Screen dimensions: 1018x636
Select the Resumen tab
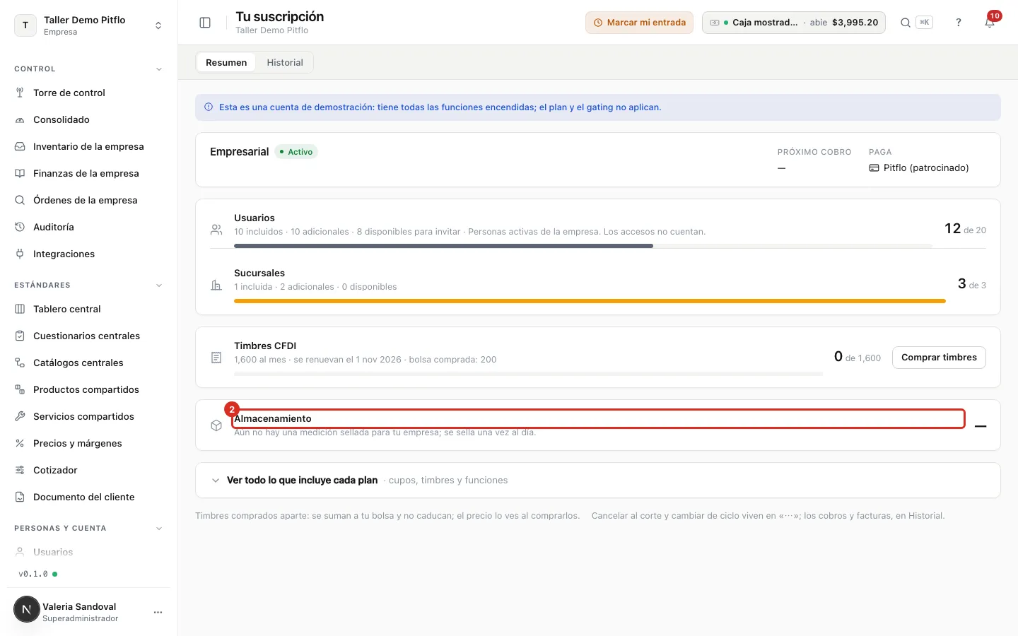pyautogui.click(x=226, y=62)
